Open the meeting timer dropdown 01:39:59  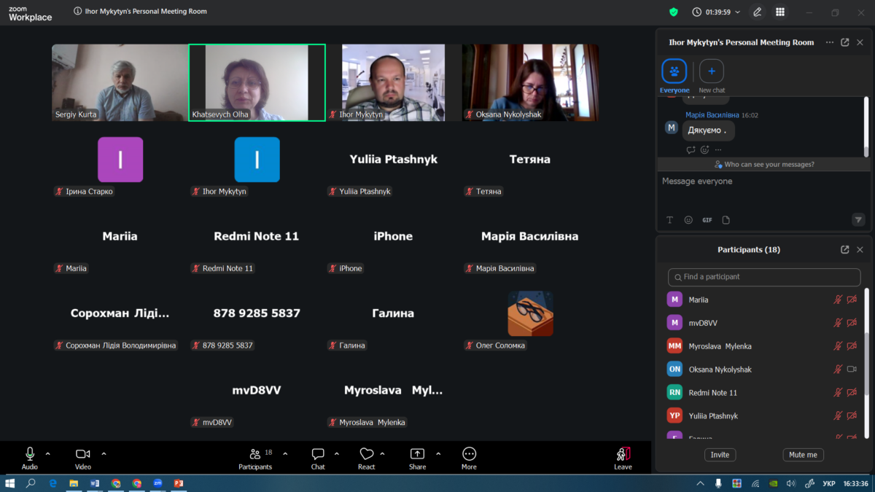pyautogui.click(x=716, y=12)
